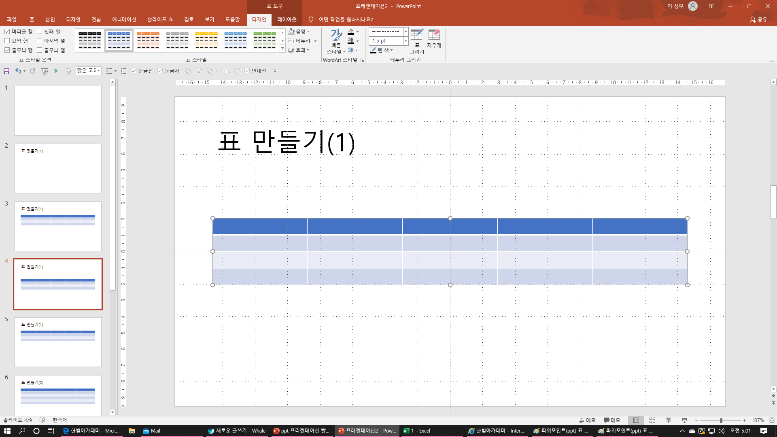Switch to the 레이아웃 table layout tab
Image resolution: width=777 pixels, height=437 pixels.
point(287,19)
